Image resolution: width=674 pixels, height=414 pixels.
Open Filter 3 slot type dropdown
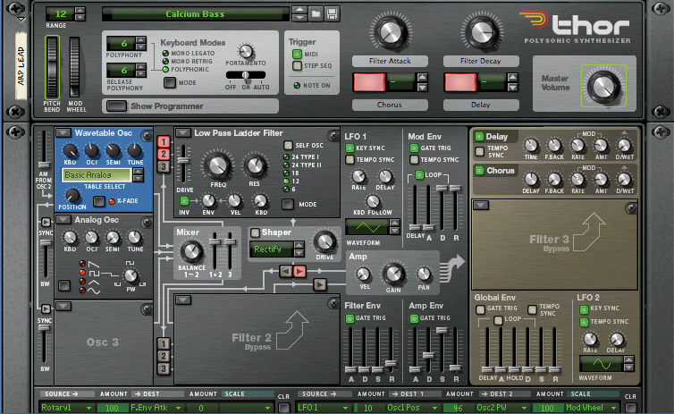(481, 206)
